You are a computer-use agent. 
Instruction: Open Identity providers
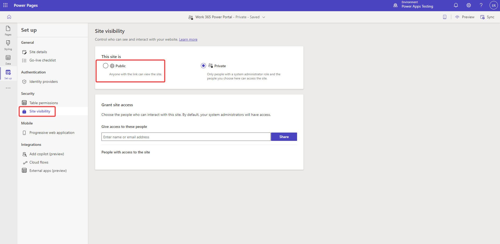[x=44, y=82]
